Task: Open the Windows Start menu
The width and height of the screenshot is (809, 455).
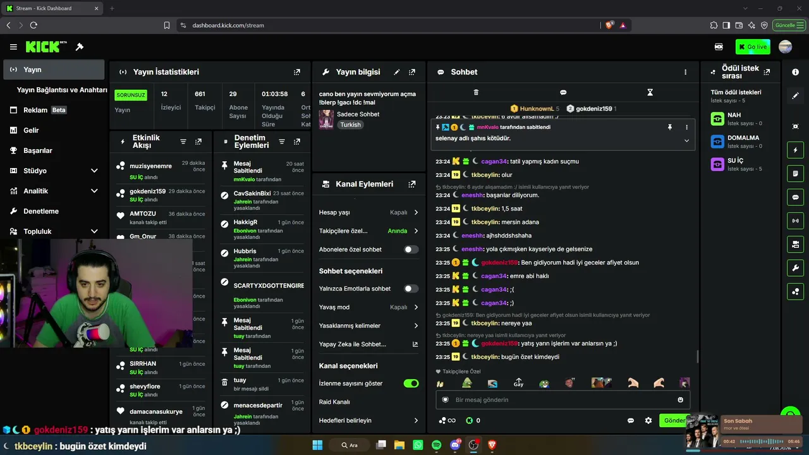Action: (317, 445)
